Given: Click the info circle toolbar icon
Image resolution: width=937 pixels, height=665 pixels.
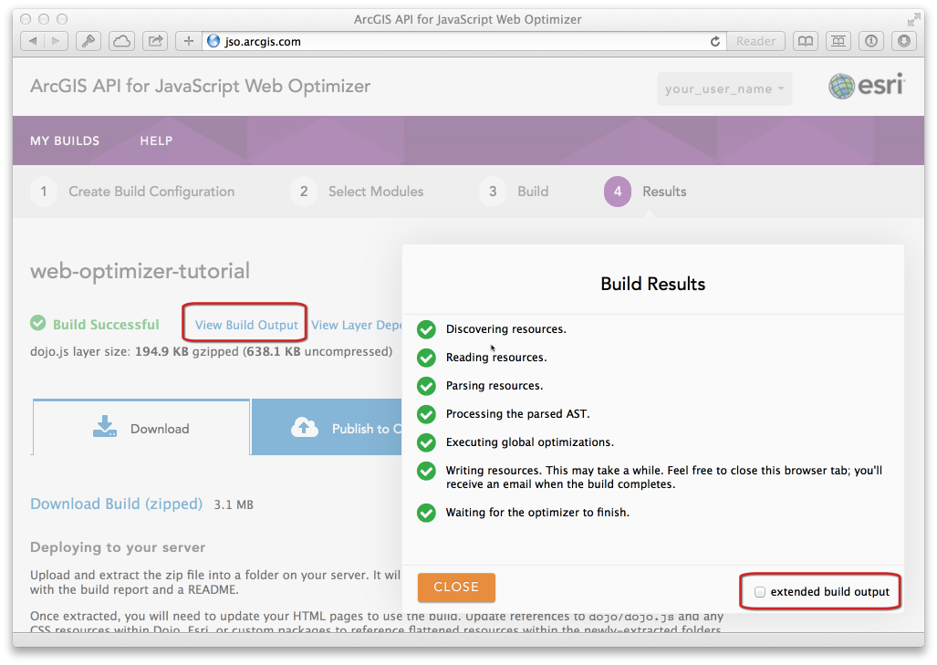Looking at the screenshot, I should (871, 41).
